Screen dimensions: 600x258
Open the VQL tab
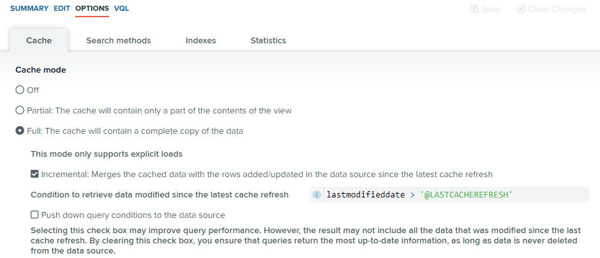(x=121, y=8)
